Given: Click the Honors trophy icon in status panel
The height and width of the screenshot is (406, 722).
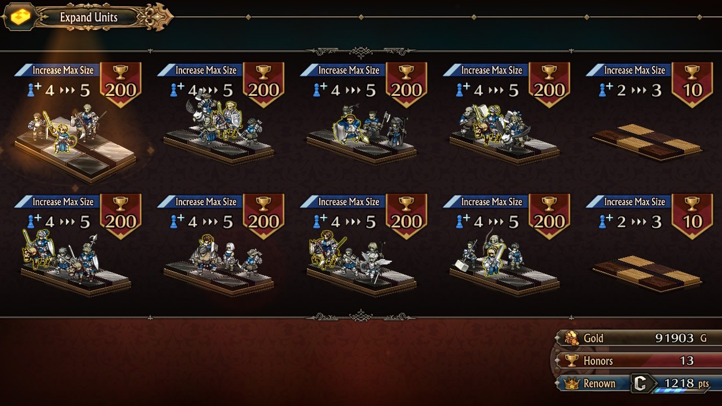Looking at the screenshot, I should (572, 360).
